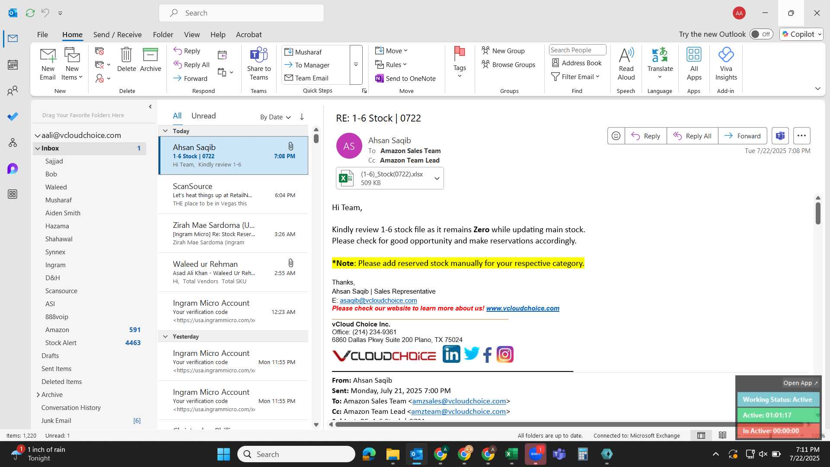This screenshot has width=830, height=467.
Task: Click the emoji reaction icon in message
Action: pyautogui.click(x=616, y=136)
